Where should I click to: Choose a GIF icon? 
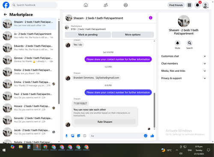coord(85,136)
